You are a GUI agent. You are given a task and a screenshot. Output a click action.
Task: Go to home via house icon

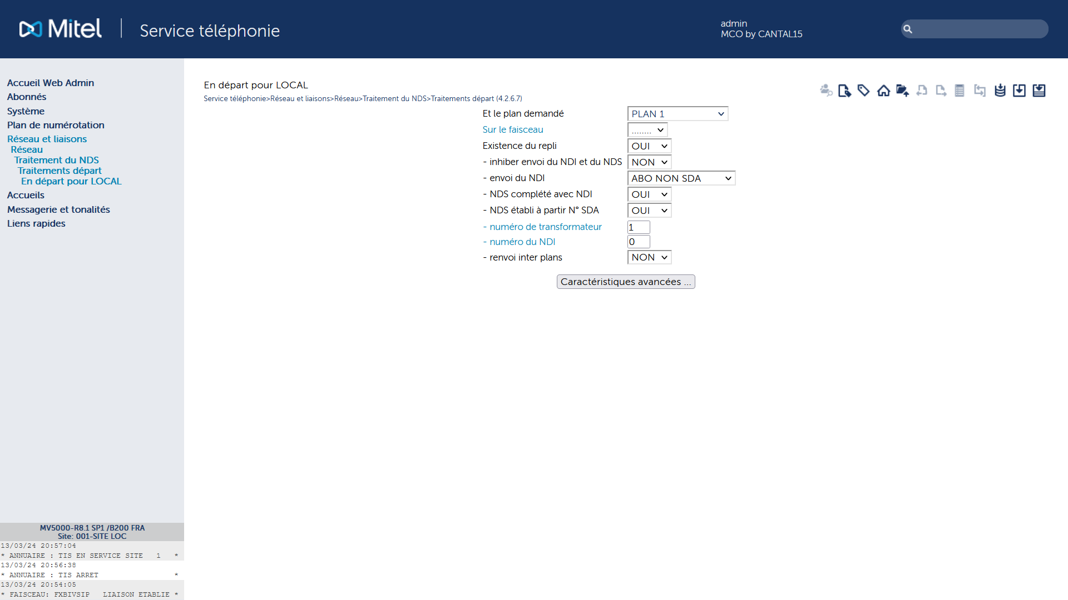pyautogui.click(x=883, y=91)
